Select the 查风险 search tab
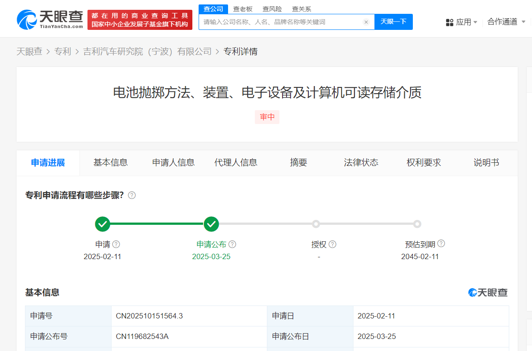The height and width of the screenshot is (351, 532). [x=272, y=9]
